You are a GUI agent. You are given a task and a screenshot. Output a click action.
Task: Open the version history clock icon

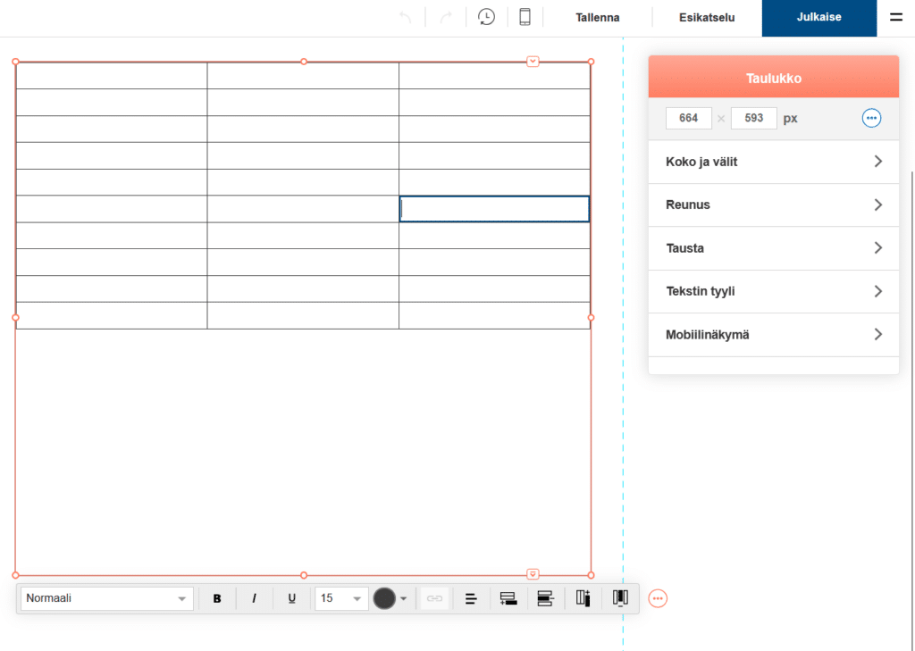486,17
